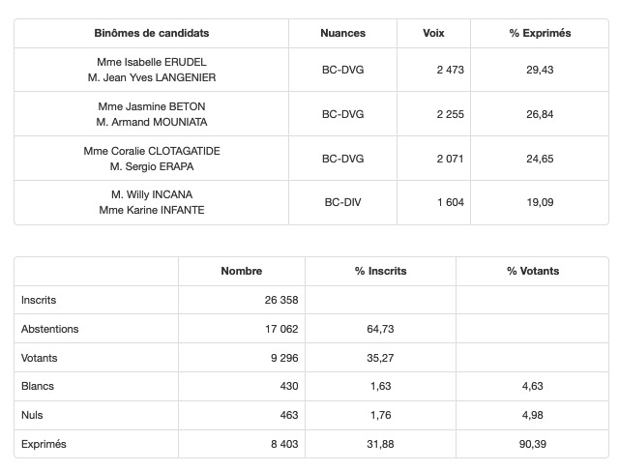Select the Mme Jasmine BETON candidate cell
619x471 pixels.
(x=152, y=114)
